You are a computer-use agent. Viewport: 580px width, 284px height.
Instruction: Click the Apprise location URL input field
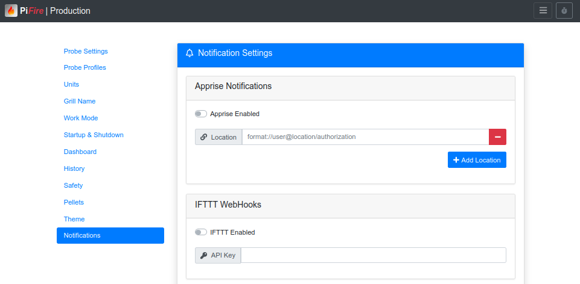click(x=365, y=137)
